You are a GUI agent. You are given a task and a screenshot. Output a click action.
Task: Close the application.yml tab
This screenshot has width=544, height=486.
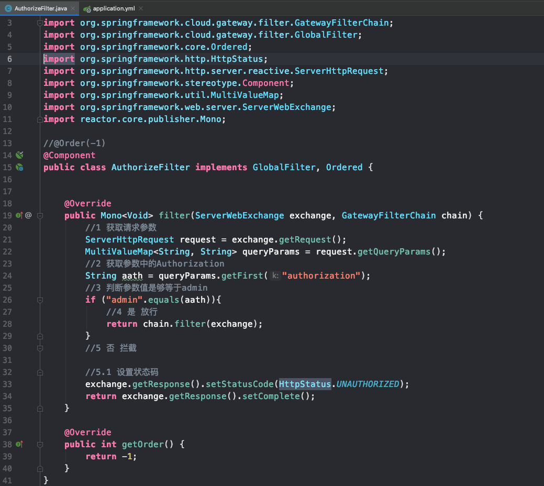click(x=140, y=8)
